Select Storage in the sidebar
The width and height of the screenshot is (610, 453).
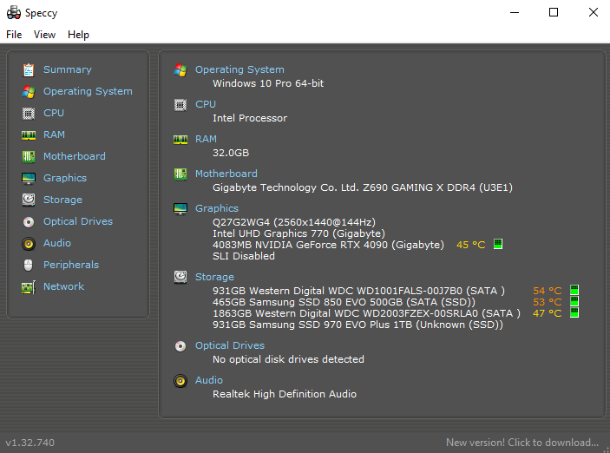click(62, 200)
